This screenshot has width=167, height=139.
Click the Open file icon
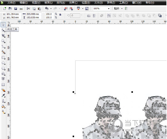10,8
